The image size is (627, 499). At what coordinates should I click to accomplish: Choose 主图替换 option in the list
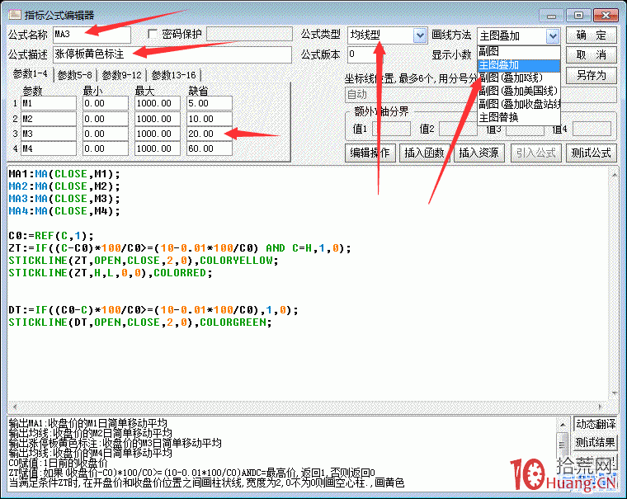click(499, 117)
